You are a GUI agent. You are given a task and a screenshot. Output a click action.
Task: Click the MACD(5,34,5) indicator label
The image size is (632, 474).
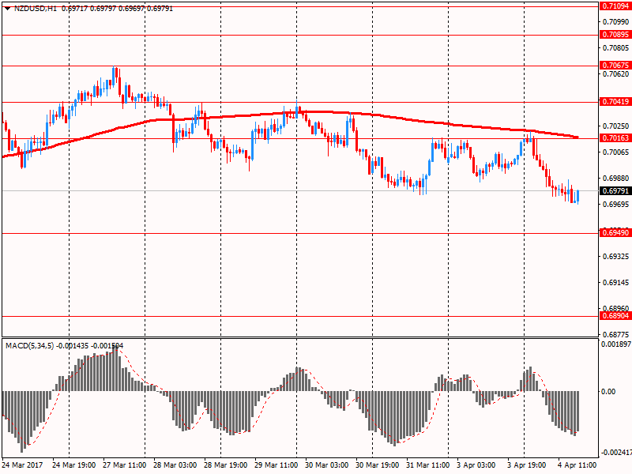click(x=29, y=346)
